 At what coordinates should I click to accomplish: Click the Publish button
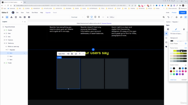pyautogui.click(x=183, y=13)
